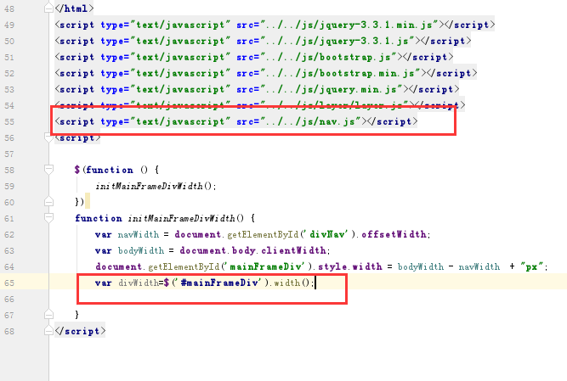Place cursor on jquery-3.3.1.min.js script source
This screenshot has width=567, height=381.
pyautogui.click(x=349, y=25)
